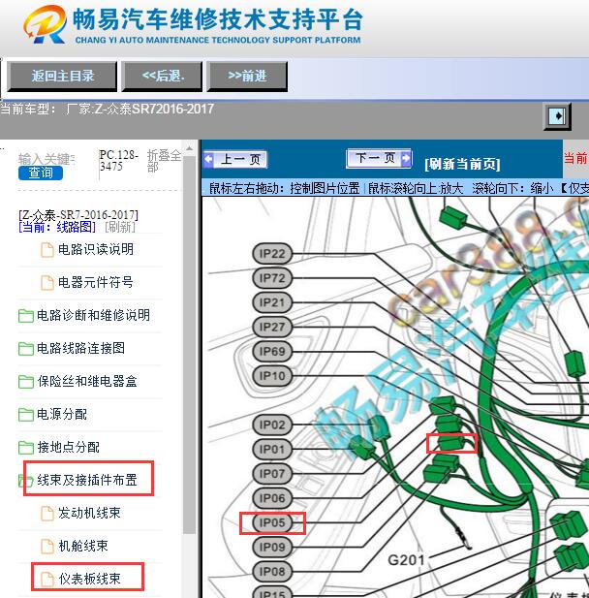Open the 电器元件符号 document

(x=96, y=282)
